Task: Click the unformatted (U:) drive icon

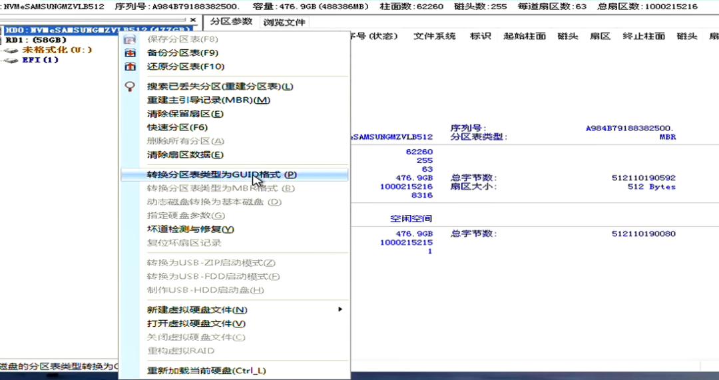Action: [x=11, y=51]
